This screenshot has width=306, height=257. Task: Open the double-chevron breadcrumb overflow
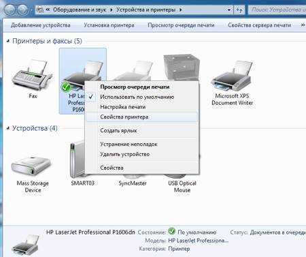pyautogui.click(x=48, y=10)
